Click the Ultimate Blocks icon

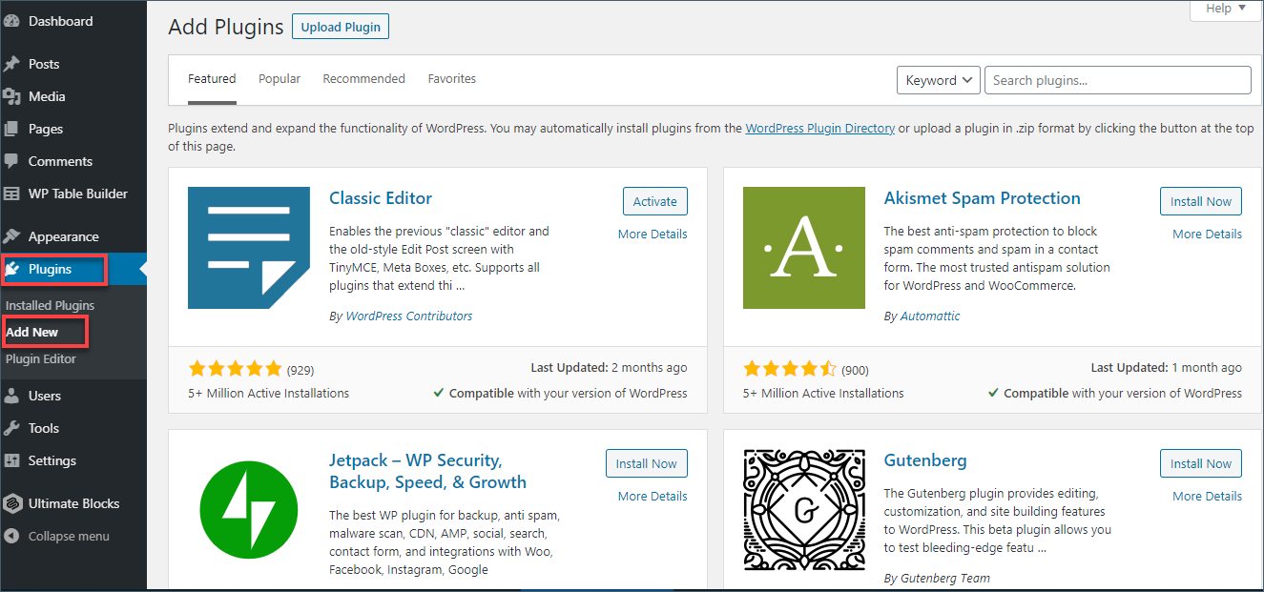[12, 503]
